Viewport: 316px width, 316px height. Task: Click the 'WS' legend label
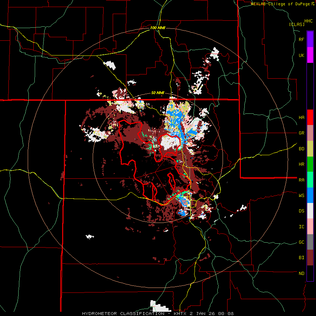coord(302,196)
